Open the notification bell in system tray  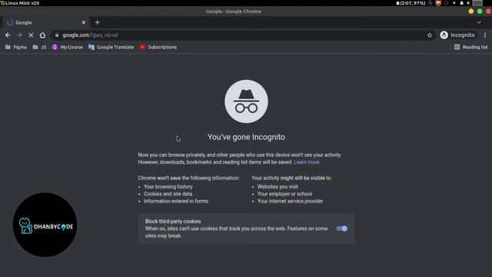(x=461, y=3)
